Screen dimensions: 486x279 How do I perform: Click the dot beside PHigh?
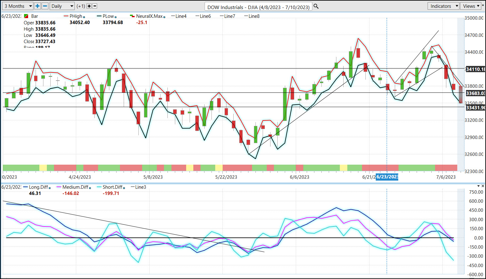tap(84, 17)
